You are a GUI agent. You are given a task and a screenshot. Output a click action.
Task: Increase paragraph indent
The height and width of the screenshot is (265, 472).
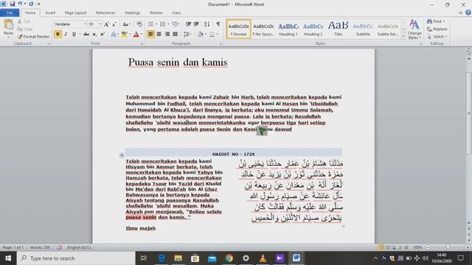click(196, 24)
